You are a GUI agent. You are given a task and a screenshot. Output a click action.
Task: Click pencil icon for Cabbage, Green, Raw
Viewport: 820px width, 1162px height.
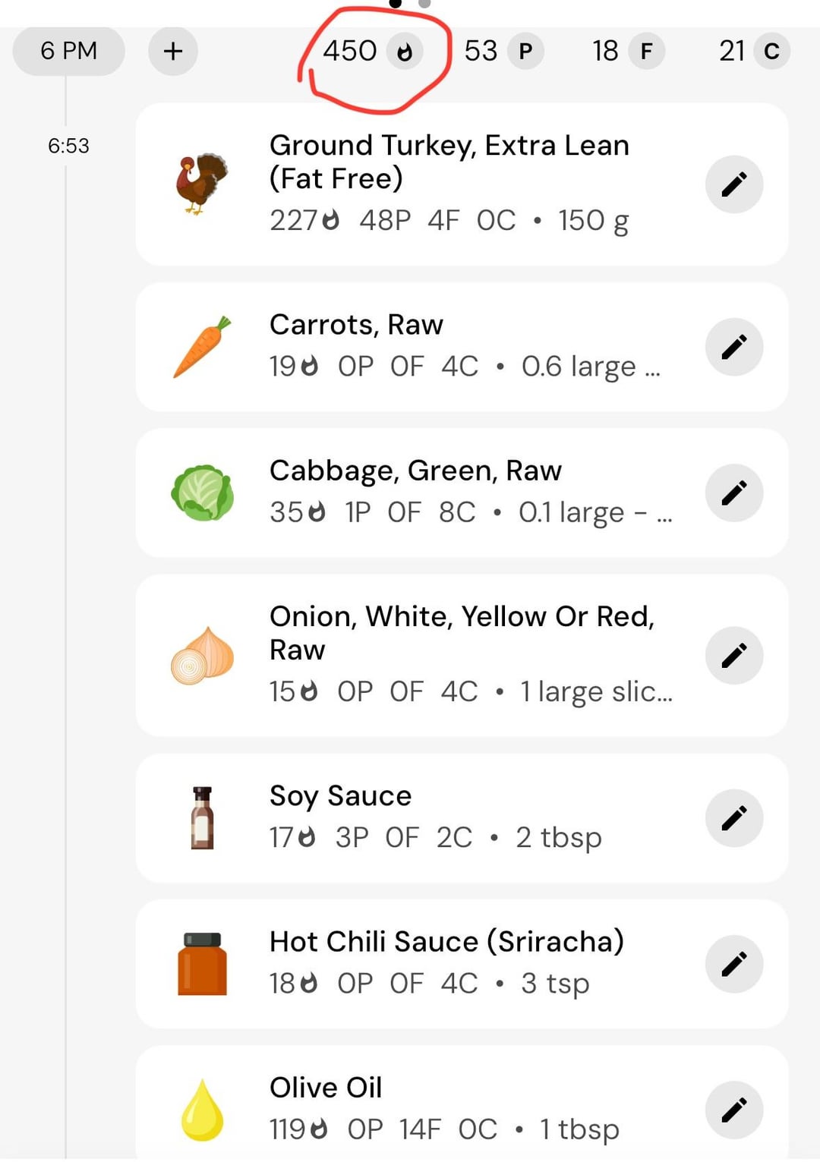(734, 493)
